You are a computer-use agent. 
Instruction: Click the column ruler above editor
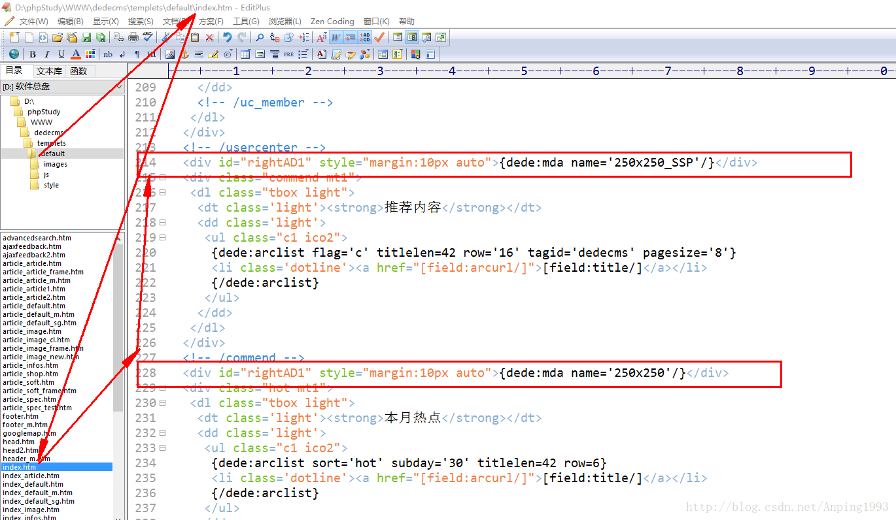pos(532,71)
